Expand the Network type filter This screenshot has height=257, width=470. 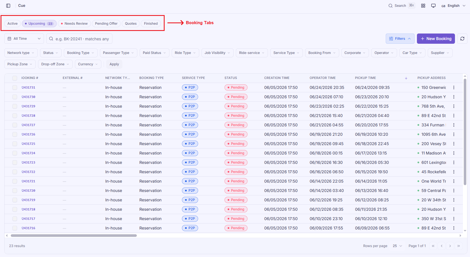point(21,53)
